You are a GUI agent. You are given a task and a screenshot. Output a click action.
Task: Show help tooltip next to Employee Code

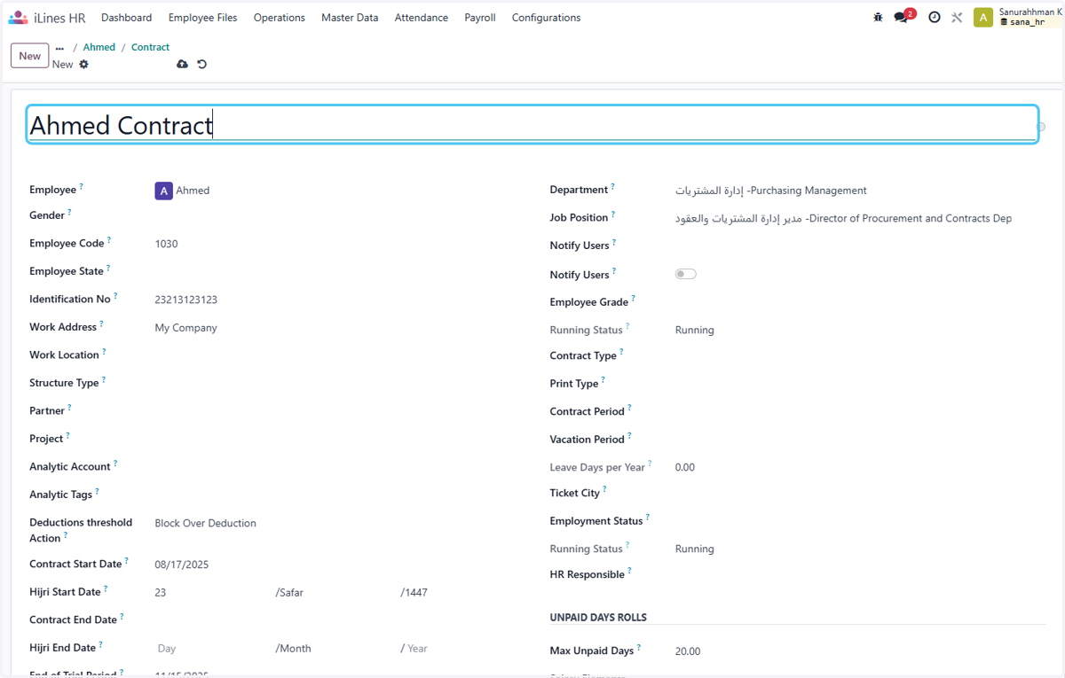pos(109,240)
